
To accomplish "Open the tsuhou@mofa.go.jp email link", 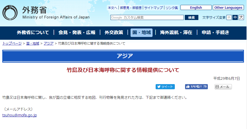I will tap(19, 115).
